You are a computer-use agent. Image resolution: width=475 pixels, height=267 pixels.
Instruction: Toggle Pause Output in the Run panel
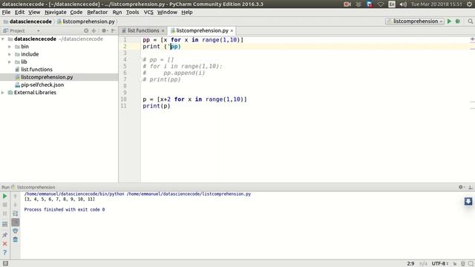coord(5,214)
